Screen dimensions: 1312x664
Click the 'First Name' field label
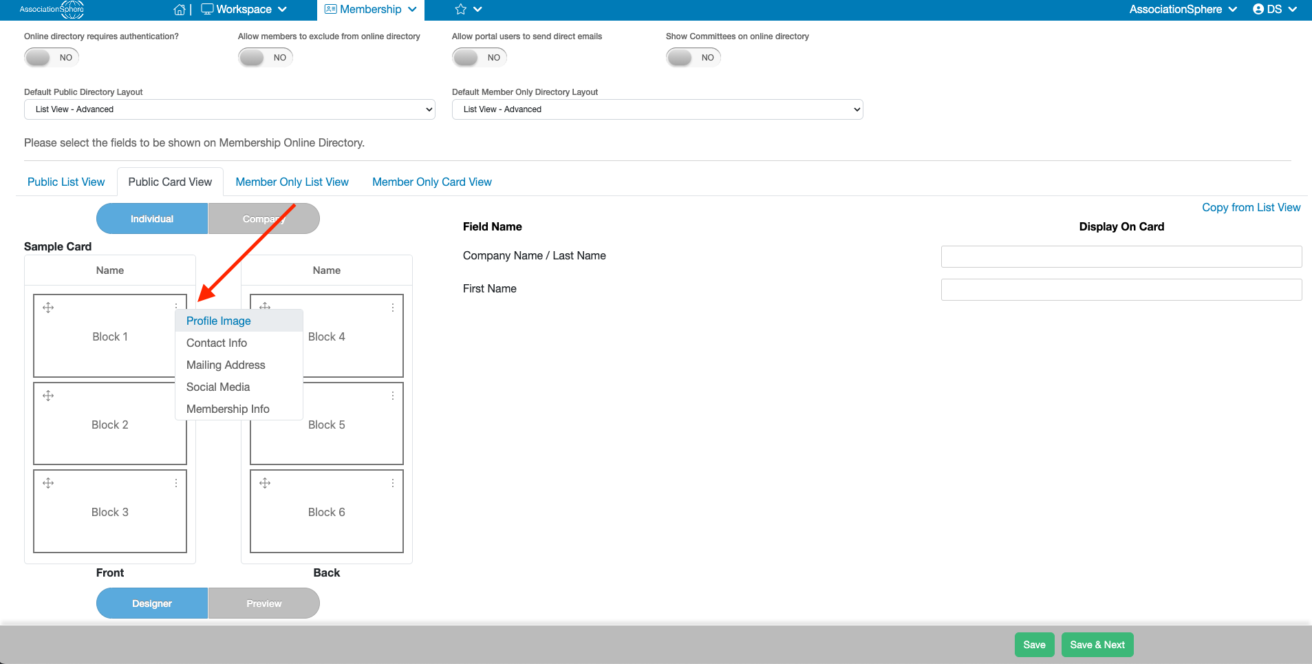click(x=490, y=288)
